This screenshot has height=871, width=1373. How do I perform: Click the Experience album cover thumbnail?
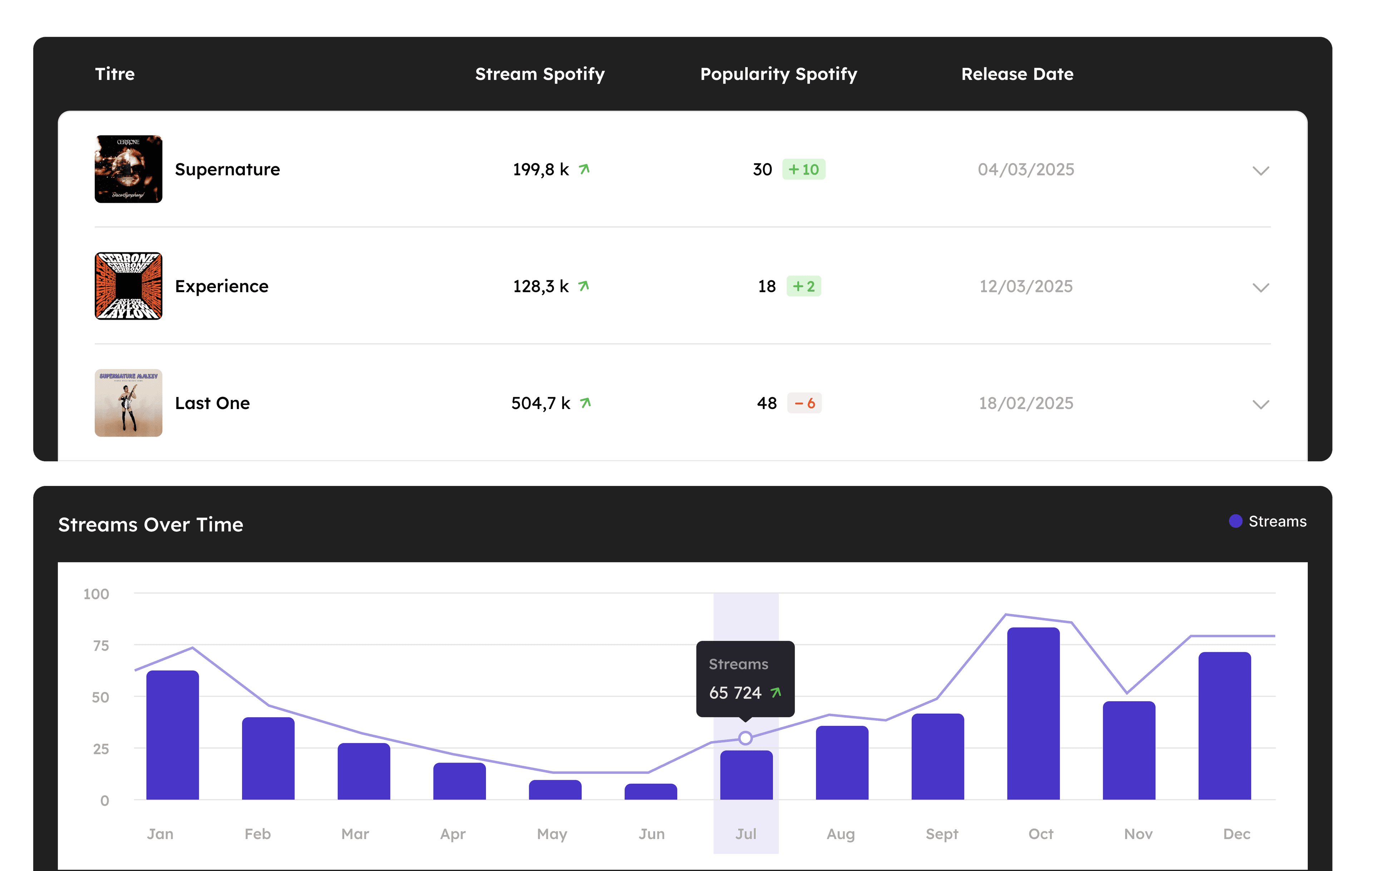[x=128, y=286]
